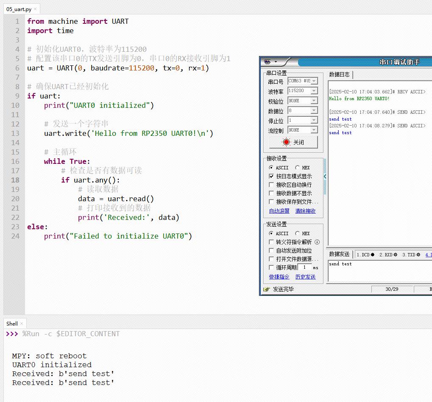432x402 pixels.
Task: Enable 接收保存到文件 checkbox
Action: [x=271, y=202]
